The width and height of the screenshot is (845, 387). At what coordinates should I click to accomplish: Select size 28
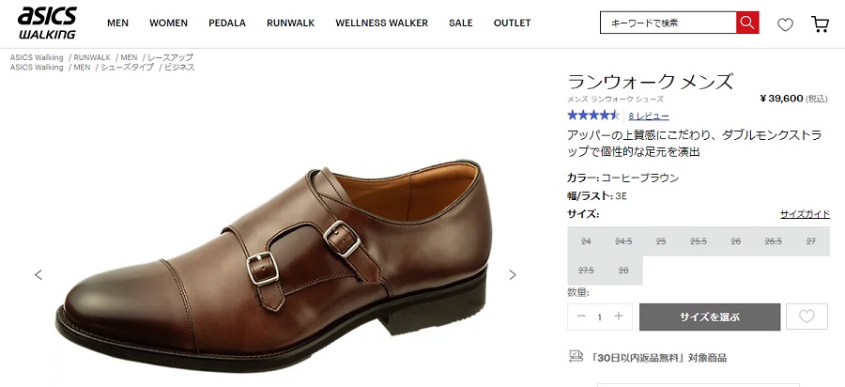click(x=623, y=270)
